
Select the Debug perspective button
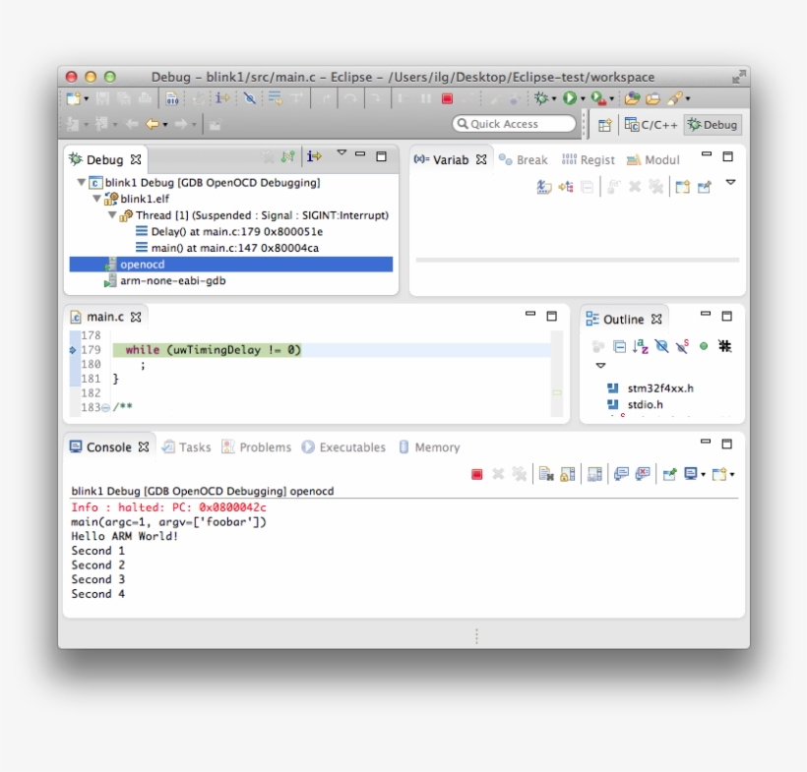[712, 124]
